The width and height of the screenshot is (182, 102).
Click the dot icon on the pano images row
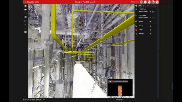155,18
